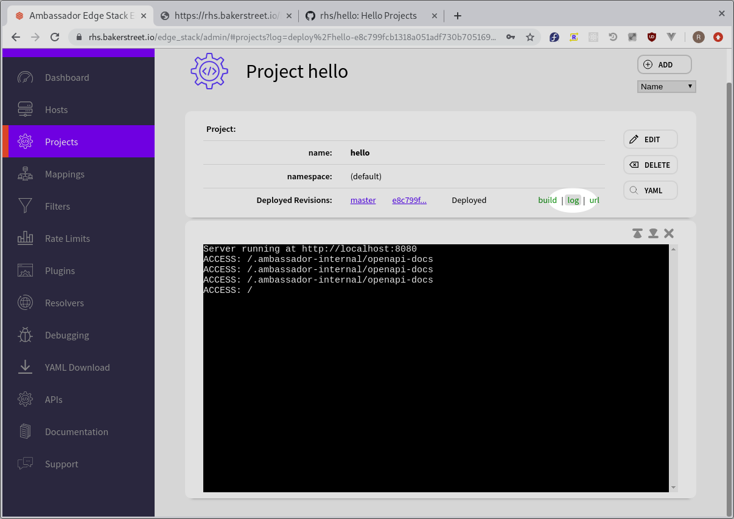
Task: Click the 'ACCESS: /' final log line
Action: (228, 290)
